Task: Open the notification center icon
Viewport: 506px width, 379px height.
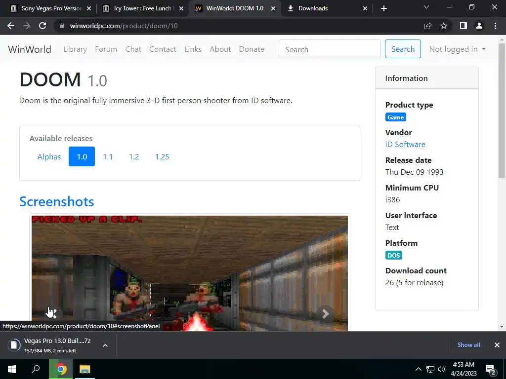Action: pyautogui.click(x=491, y=370)
